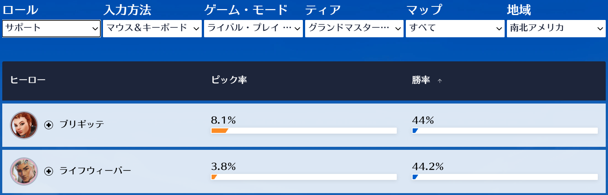The image size is (608, 195).
Task: Click the support role icon beside ブリギッテ
Action: pyautogui.click(x=49, y=125)
